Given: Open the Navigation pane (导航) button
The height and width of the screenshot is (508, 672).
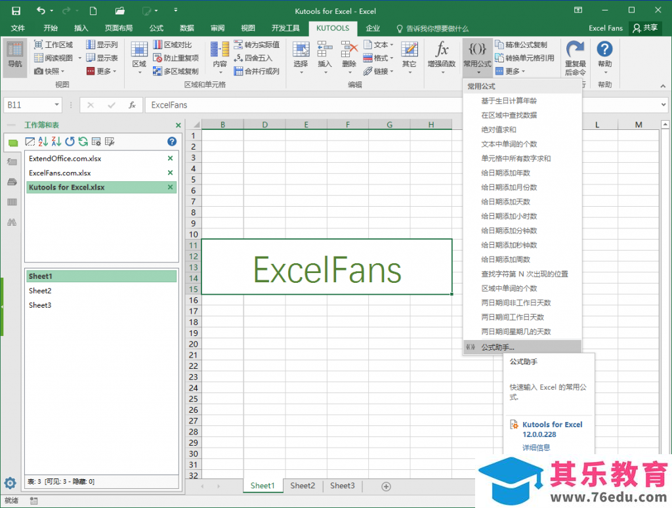Looking at the screenshot, I should point(15,57).
